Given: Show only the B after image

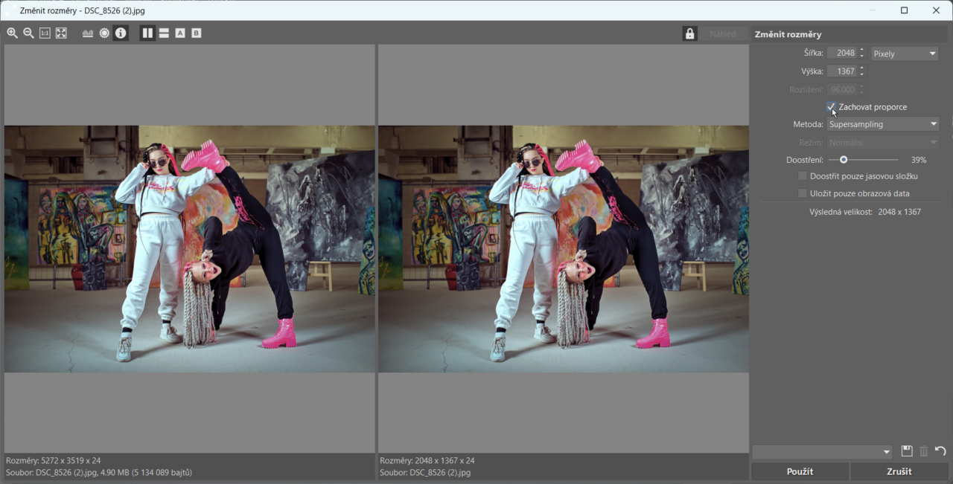Looking at the screenshot, I should [197, 33].
